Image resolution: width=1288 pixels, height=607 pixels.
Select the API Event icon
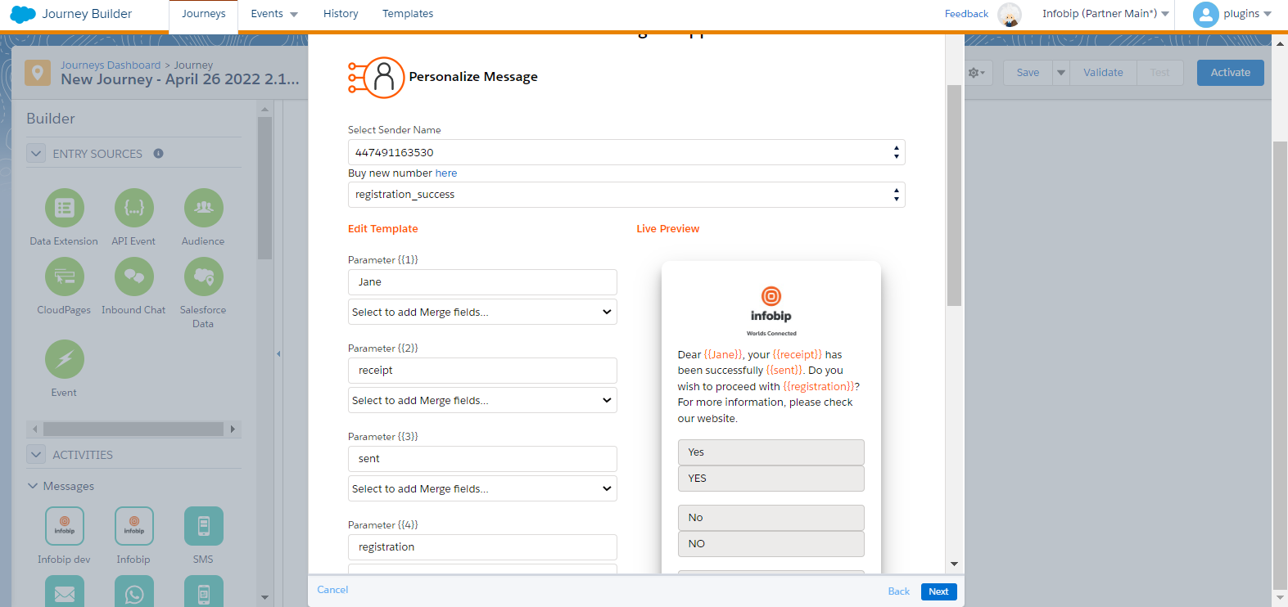point(133,209)
